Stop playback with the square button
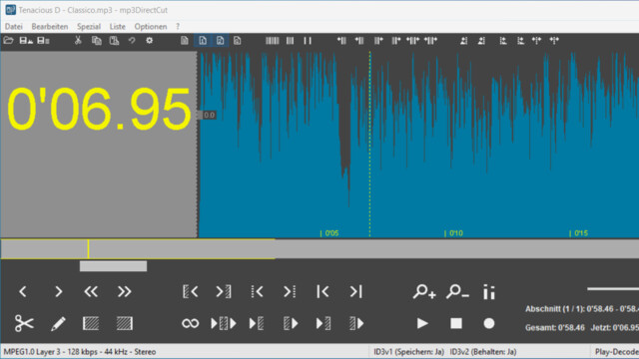The image size is (639, 359). 456,323
